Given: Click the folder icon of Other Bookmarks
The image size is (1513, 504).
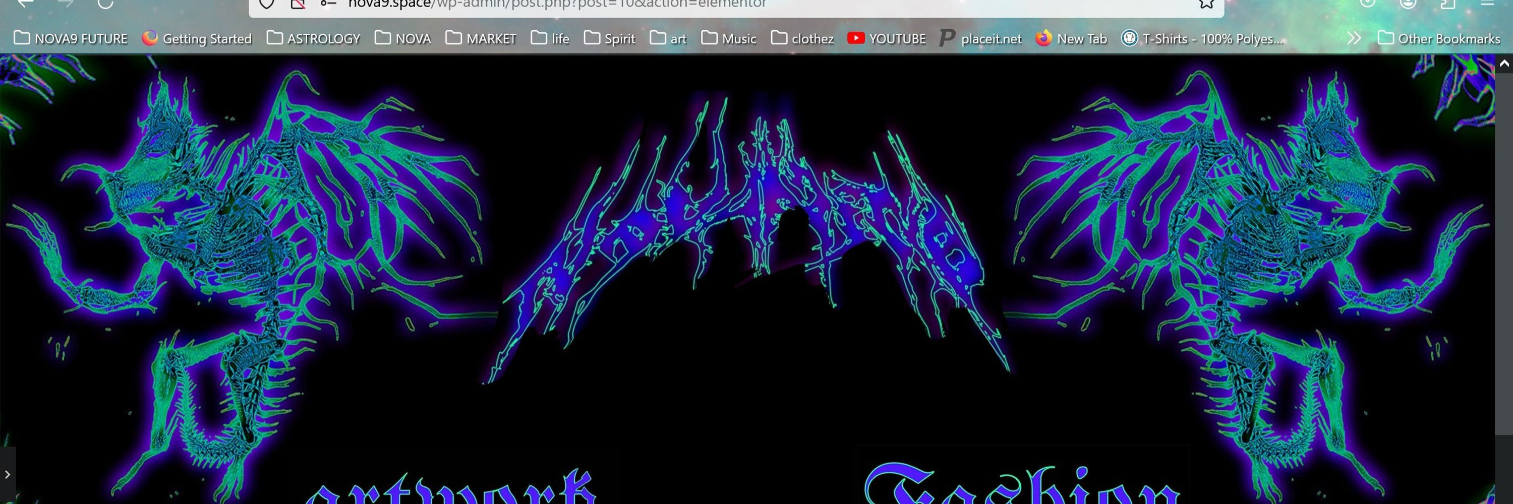Looking at the screenshot, I should 1385,38.
